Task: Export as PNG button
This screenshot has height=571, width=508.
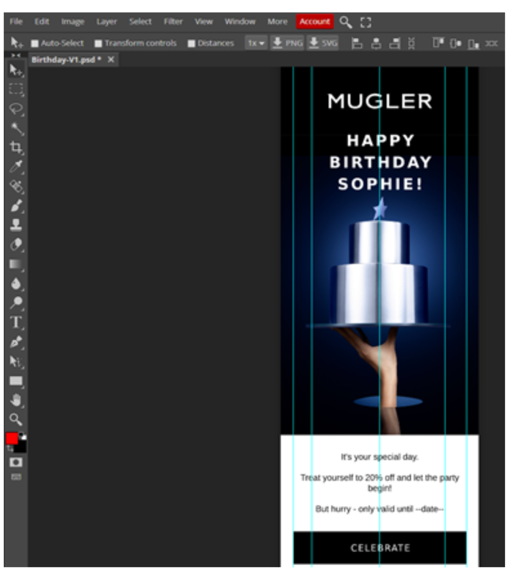Action: click(287, 43)
